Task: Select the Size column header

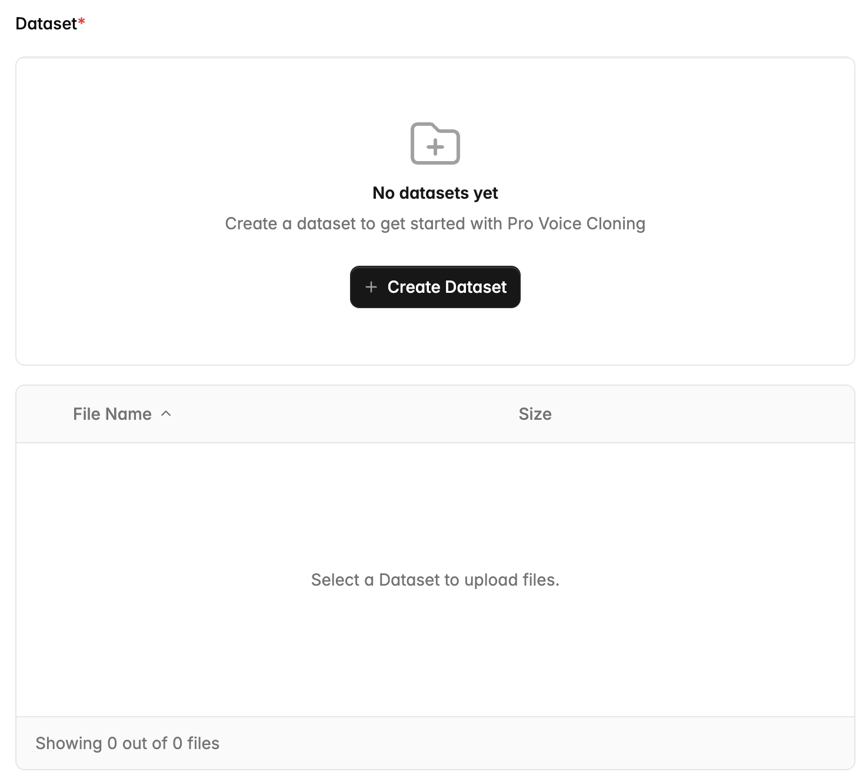Action: [x=535, y=414]
